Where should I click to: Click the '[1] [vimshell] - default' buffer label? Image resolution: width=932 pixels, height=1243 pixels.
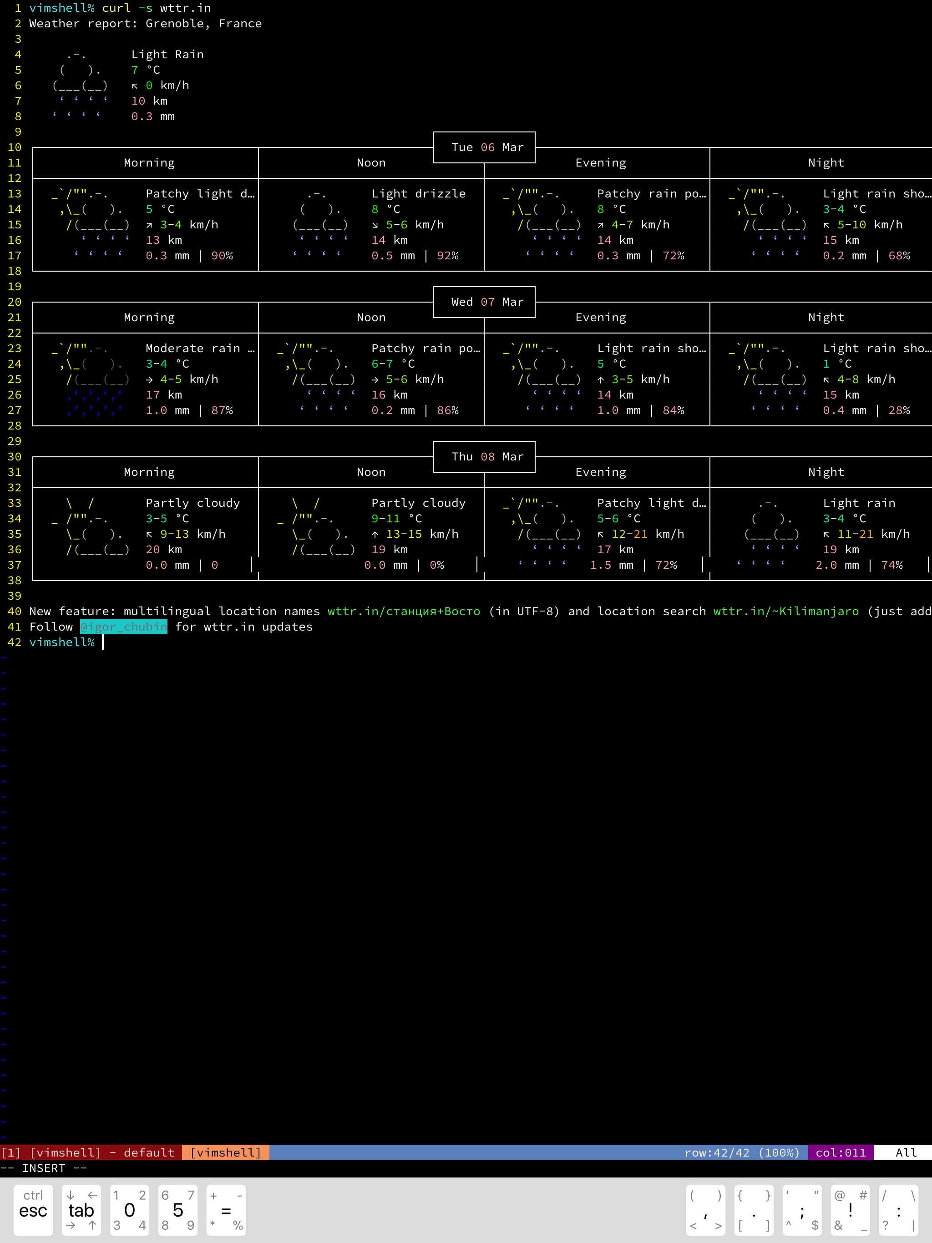coord(90,1152)
